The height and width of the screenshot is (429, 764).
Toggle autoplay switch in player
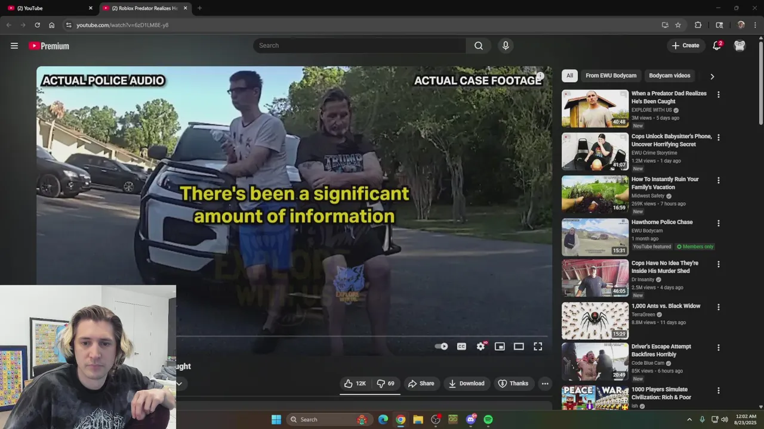click(441, 346)
